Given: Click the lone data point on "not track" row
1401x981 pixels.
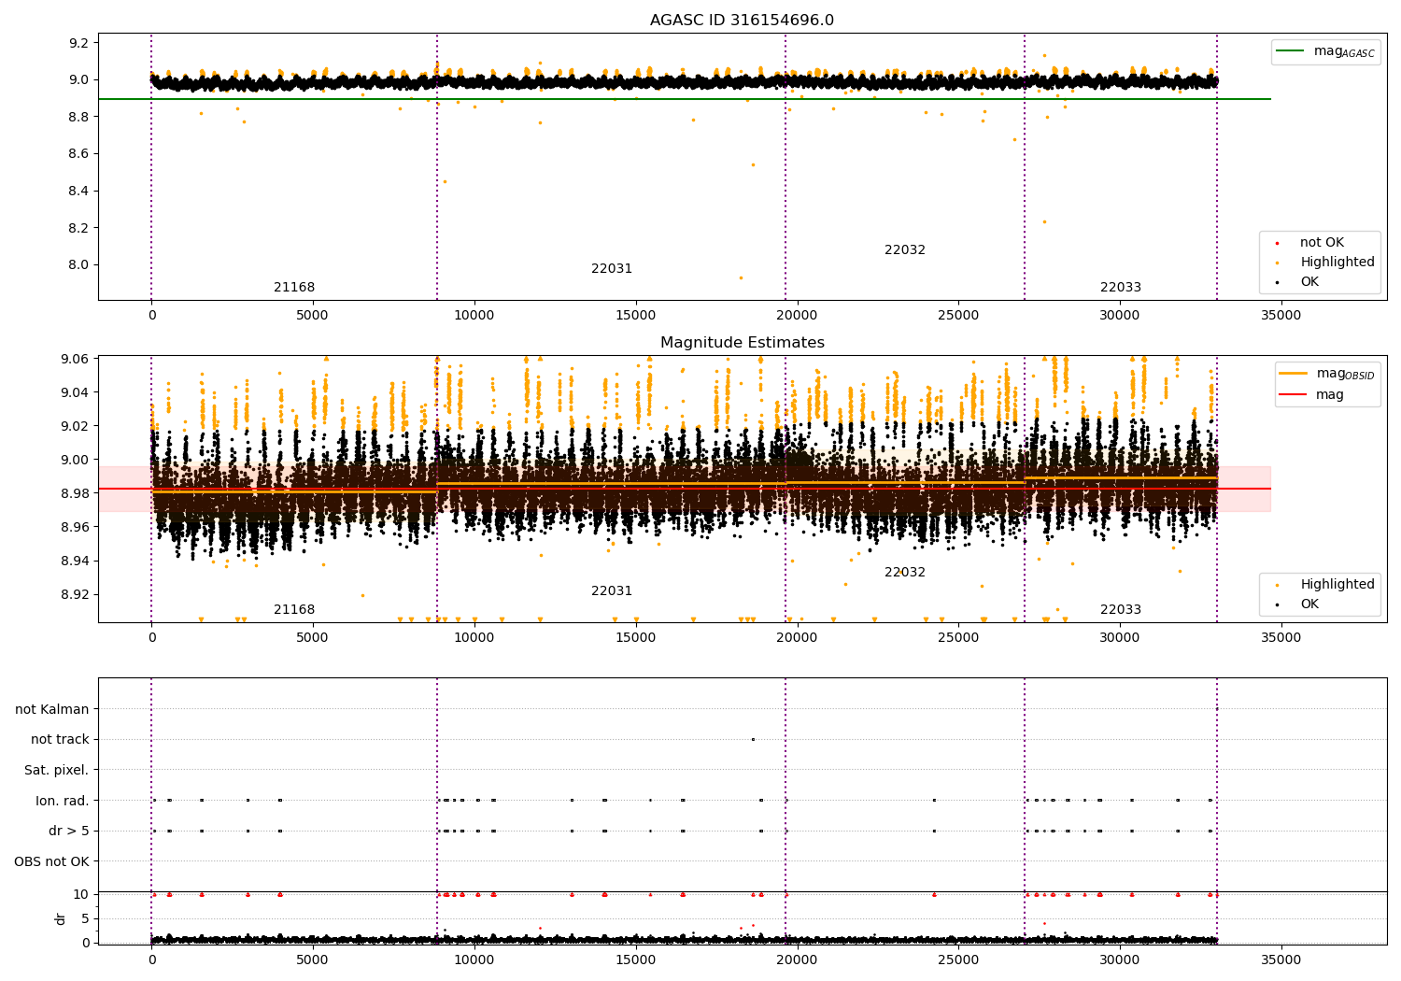Looking at the screenshot, I should [753, 739].
